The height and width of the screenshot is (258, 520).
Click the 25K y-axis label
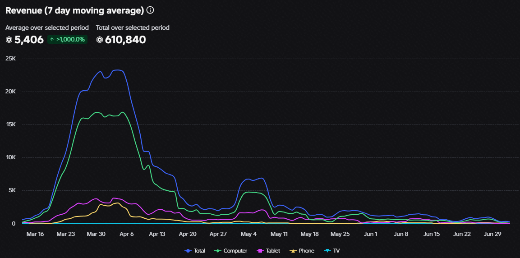click(11, 59)
